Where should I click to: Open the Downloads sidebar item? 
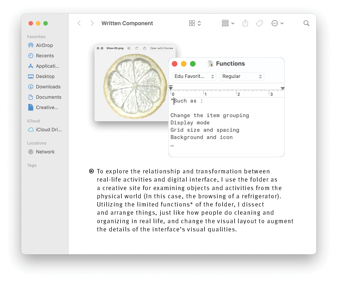(45, 87)
